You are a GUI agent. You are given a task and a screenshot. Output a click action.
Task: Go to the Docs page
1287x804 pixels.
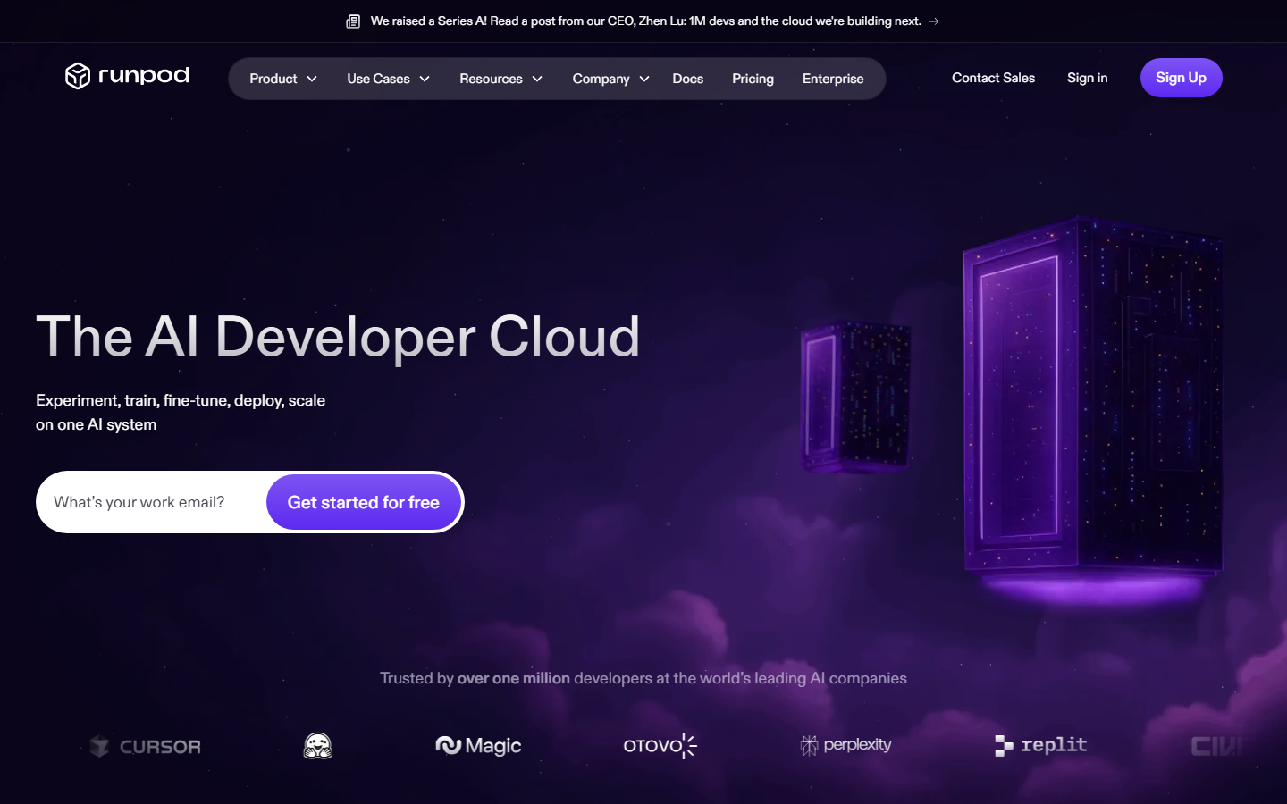[x=688, y=79]
